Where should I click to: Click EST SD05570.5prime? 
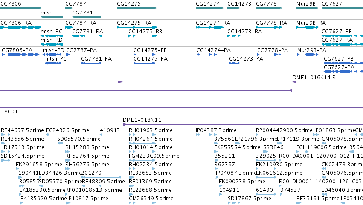click(79, 139)
